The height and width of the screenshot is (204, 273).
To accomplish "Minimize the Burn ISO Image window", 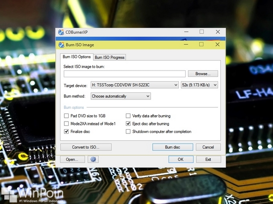I will pos(186,44).
